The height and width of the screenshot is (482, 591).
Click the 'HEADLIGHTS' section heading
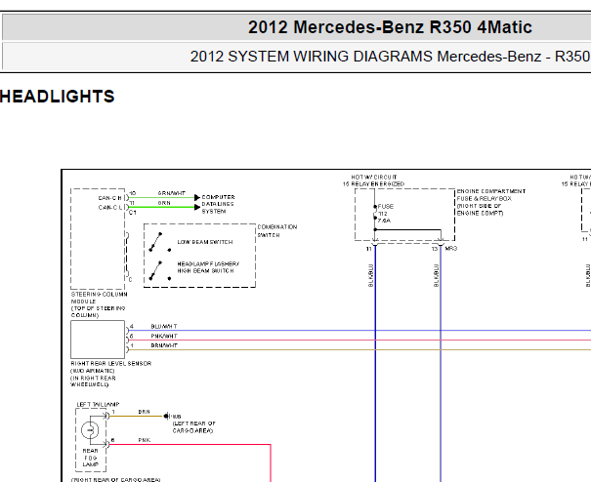(x=57, y=97)
